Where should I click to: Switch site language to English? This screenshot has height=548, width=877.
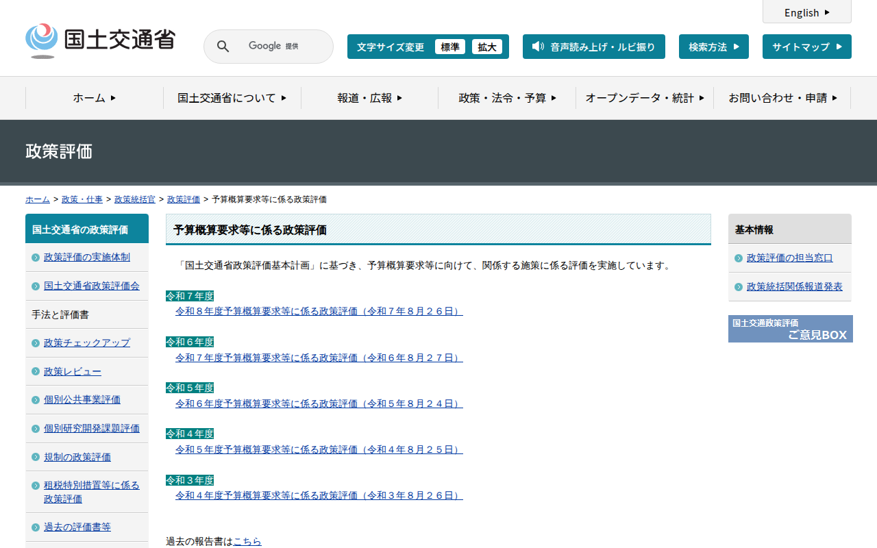[x=806, y=12]
